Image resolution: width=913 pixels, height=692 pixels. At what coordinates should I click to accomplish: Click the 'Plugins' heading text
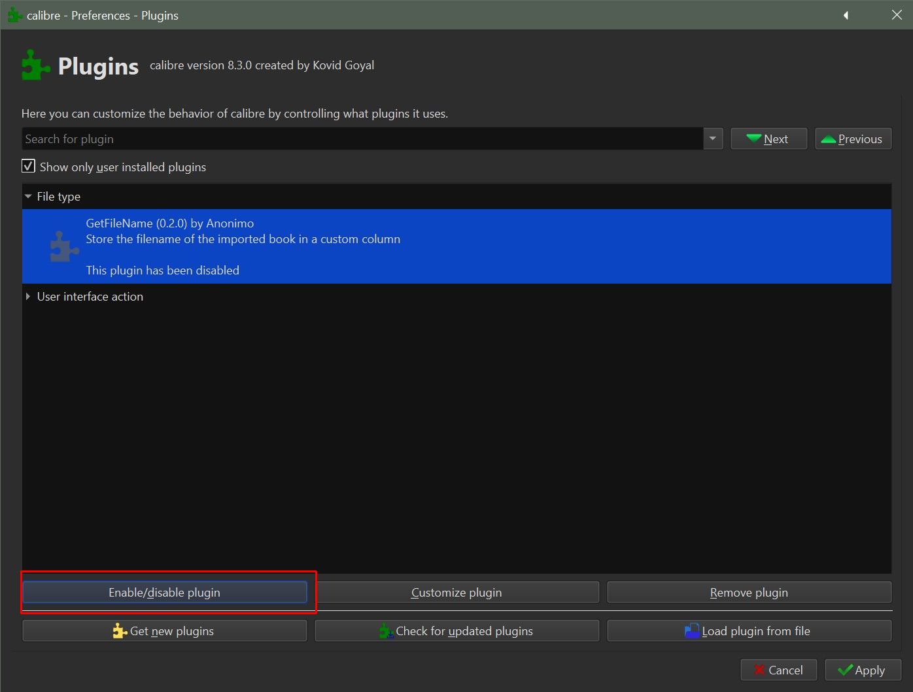(98, 66)
